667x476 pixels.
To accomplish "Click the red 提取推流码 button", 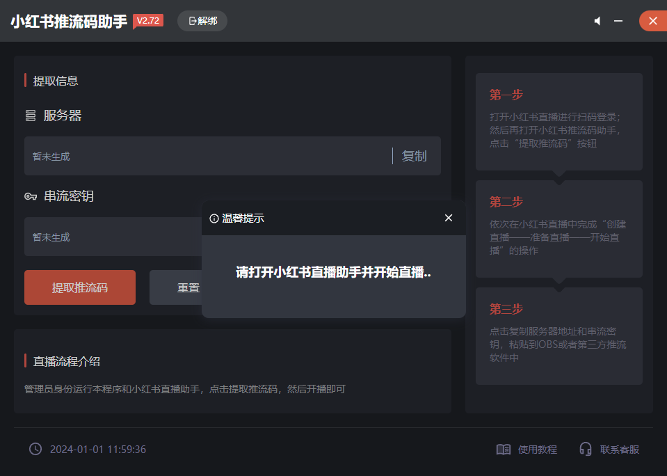I will pos(80,287).
